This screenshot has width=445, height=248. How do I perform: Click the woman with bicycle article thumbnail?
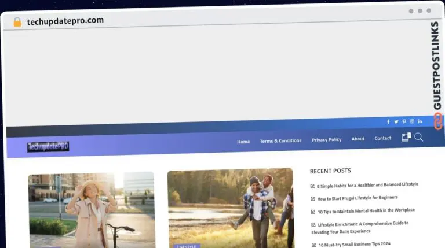click(x=92, y=210)
